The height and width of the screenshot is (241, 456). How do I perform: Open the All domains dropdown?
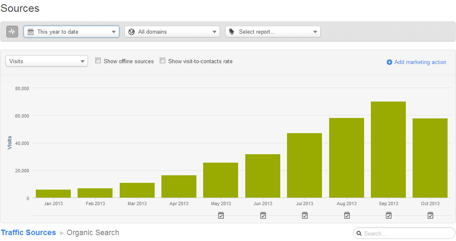(x=172, y=32)
